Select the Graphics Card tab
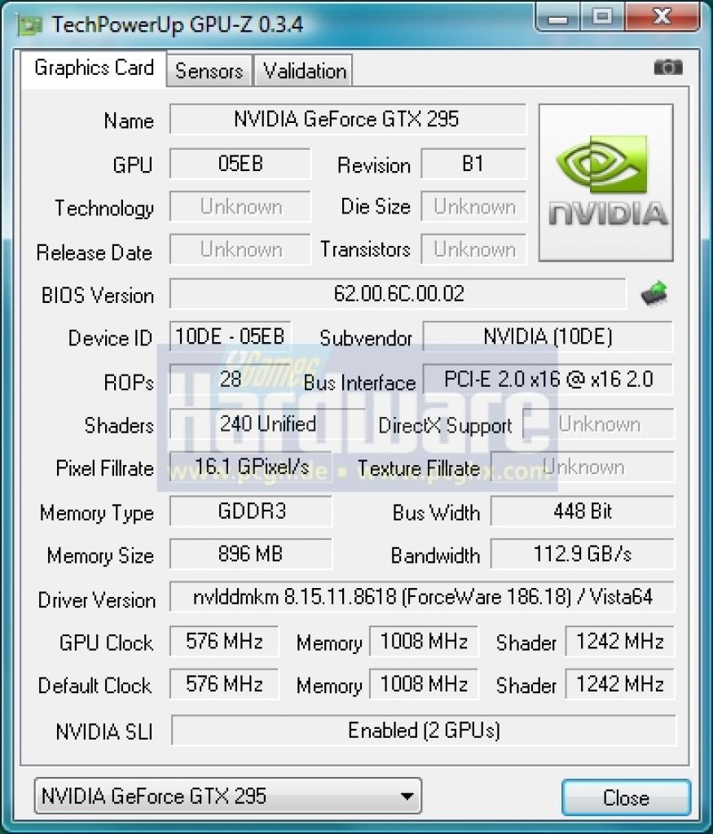Image resolution: width=713 pixels, height=834 pixels. (94, 68)
